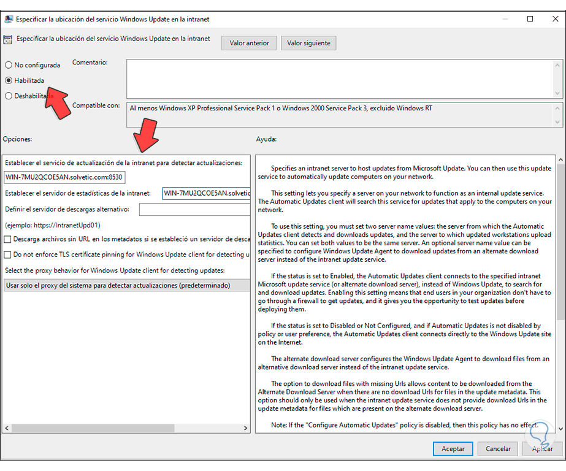Click 'Establecer el servidor de estadísticas' label
The image size is (566, 471).
[x=78, y=193]
